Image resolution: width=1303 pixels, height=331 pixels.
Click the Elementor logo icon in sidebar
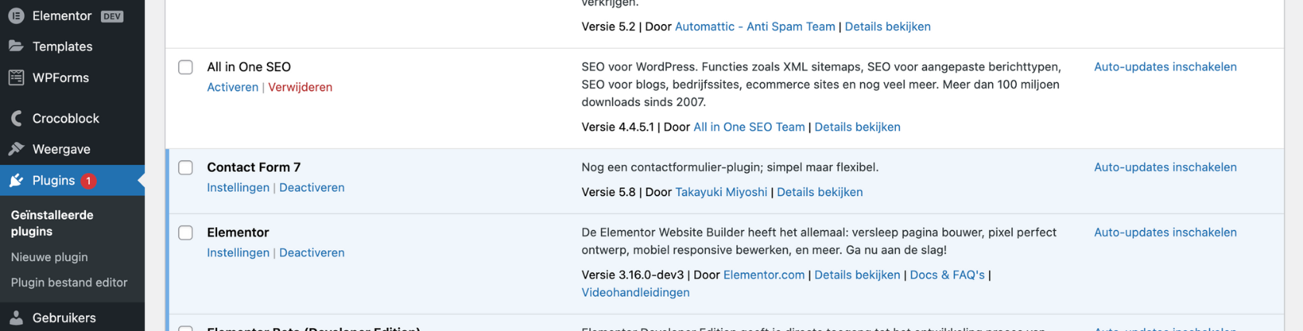point(16,16)
